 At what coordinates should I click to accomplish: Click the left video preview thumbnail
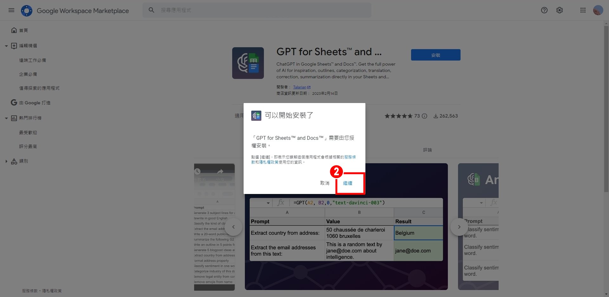[x=214, y=227]
